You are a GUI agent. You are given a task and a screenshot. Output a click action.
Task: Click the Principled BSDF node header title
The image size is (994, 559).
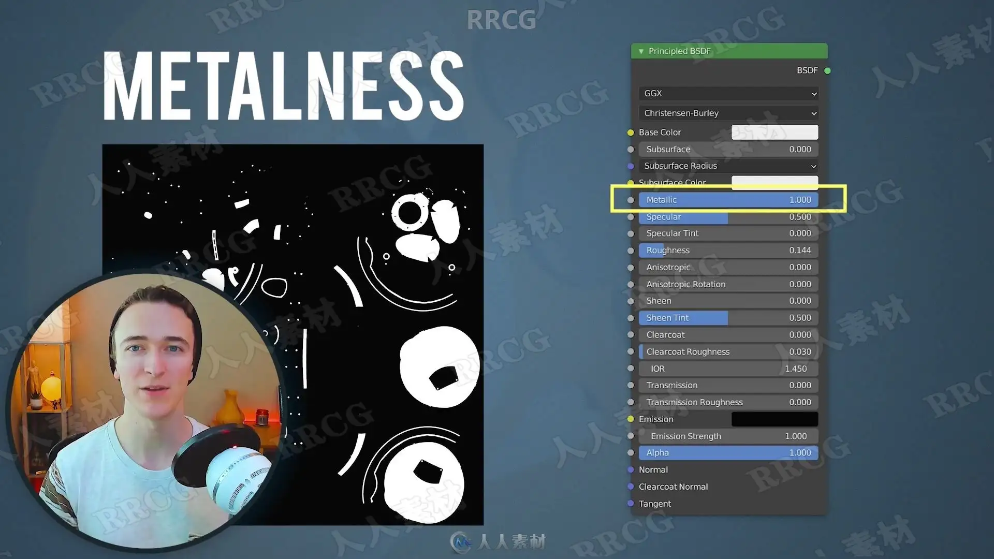679,51
